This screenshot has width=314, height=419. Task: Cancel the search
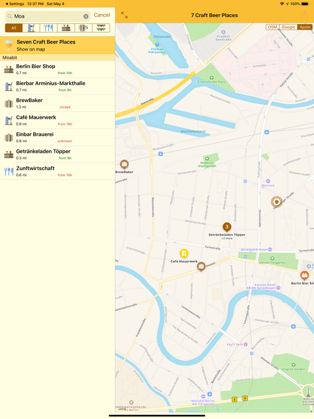102,15
